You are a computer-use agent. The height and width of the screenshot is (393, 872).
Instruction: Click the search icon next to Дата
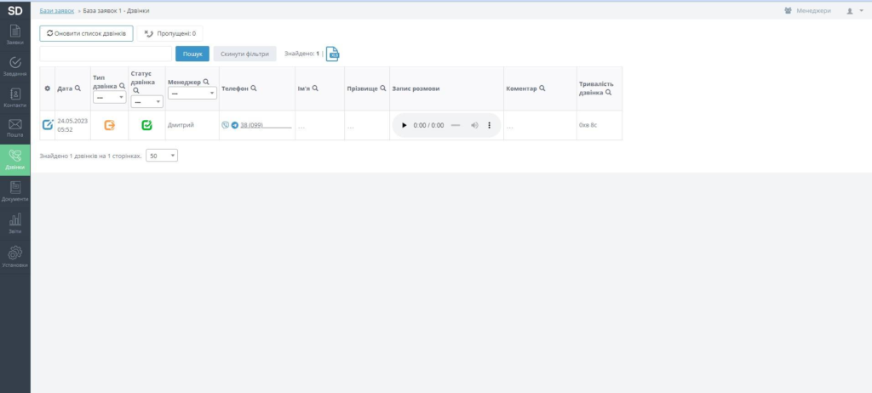point(78,88)
